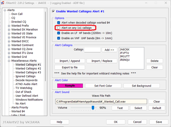Click the Volume slider handle
Image resolution: width=171 pixels, height=127 pixels.
click(93, 108)
